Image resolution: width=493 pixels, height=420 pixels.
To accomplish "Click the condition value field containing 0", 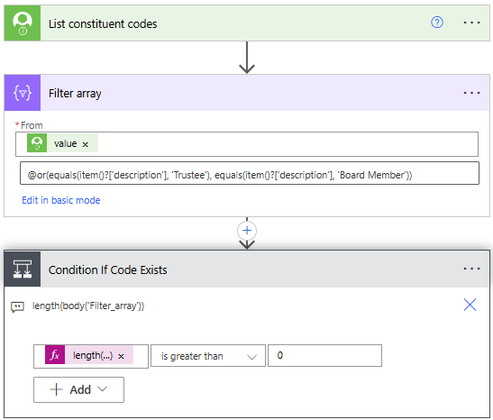I will point(324,355).
